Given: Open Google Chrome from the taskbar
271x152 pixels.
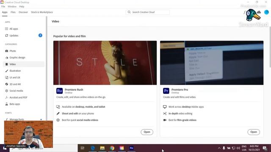Looking at the screenshot, I should click(x=112, y=148).
